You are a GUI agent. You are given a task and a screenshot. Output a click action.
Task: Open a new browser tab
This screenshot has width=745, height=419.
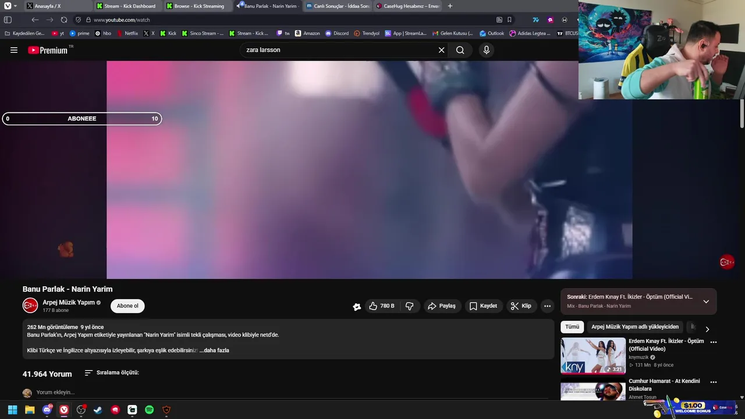pos(450,6)
